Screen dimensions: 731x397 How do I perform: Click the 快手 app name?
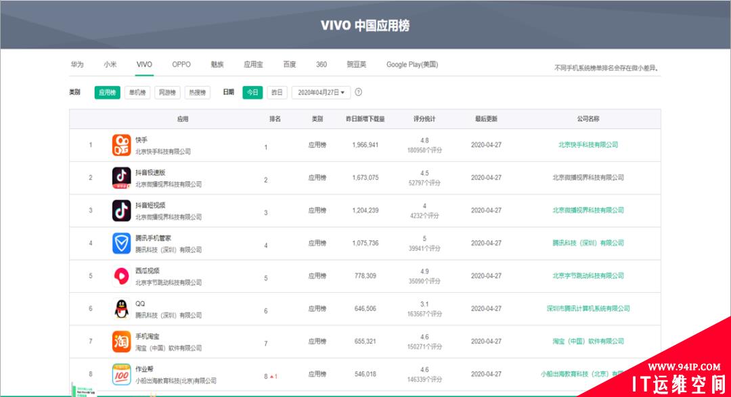(x=141, y=140)
